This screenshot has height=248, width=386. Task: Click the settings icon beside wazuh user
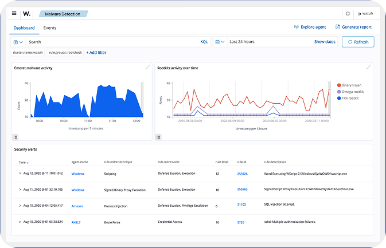[x=348, y=13]
